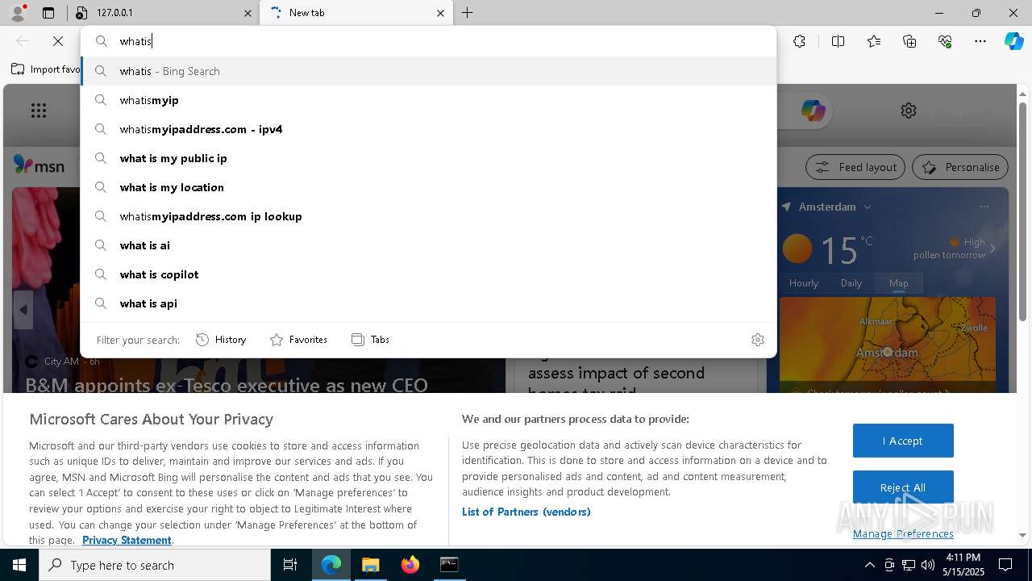This screenshot has width=1032, height=581.
Task: Toggle split screen view icon
Action: pos(838,41)
